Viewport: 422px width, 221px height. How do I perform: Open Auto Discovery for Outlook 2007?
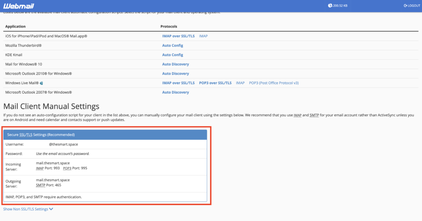click(175, 92)
